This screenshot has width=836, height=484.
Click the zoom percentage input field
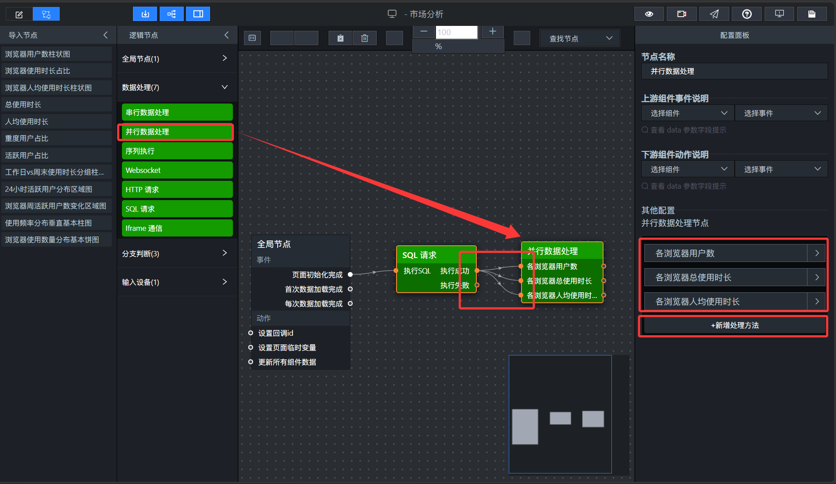click(x=456, y=32)
